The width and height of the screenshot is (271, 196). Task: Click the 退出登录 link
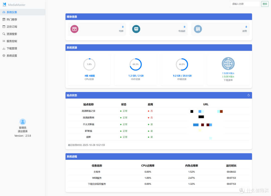tap(23, 131)
